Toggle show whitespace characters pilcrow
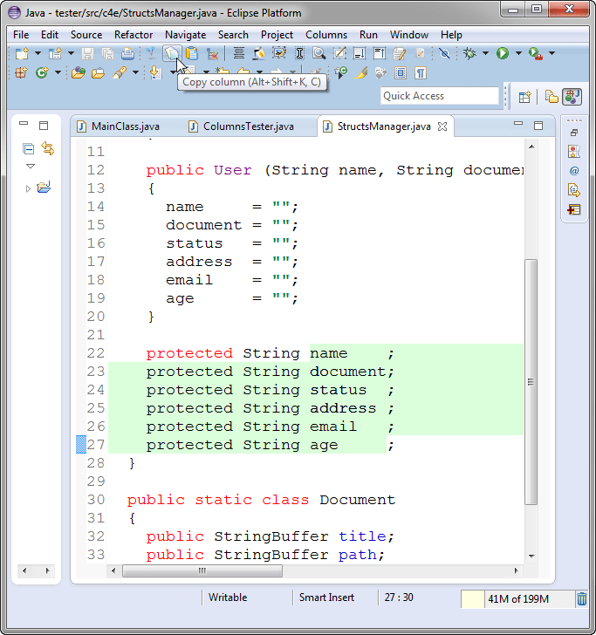Viewport: 596px width, 635px height. [x=421, y=73]
